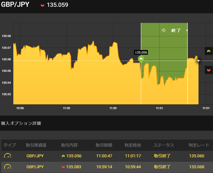
Task: Click GBP/JPY in the first trade row
Action: click(35, 156)
